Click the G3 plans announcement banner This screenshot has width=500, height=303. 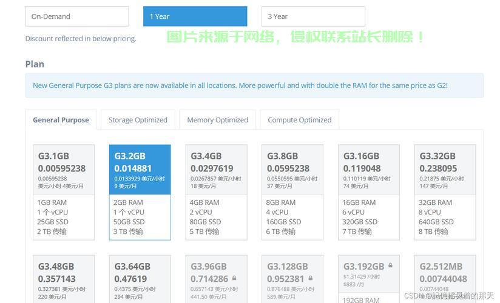pos(254,85)
